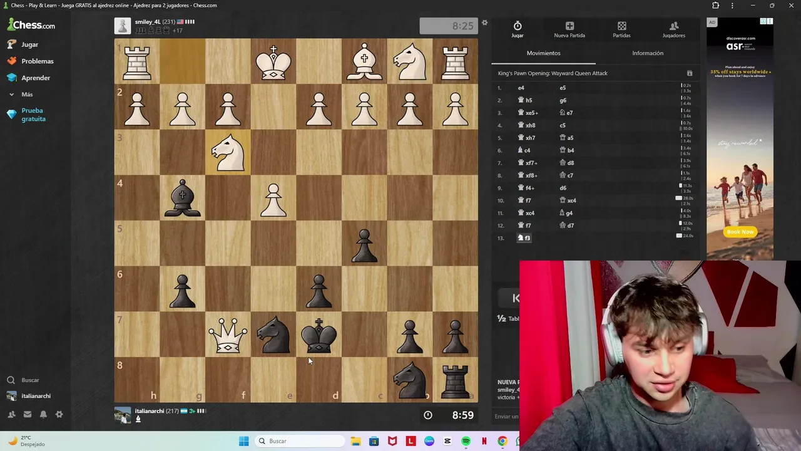Image resolution: width=801 pixels, height=451 pixels.
Task: Click the player clock showing 8:59
Action: pyautogui.click(x=450, y=415)
